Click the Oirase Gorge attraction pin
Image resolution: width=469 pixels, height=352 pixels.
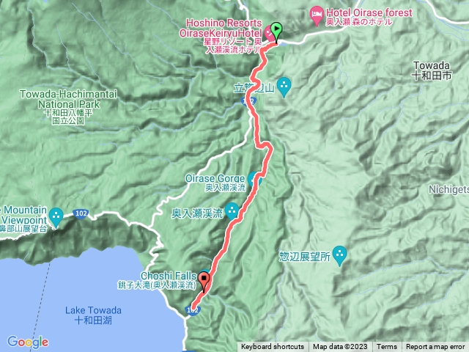coord(254,180)
